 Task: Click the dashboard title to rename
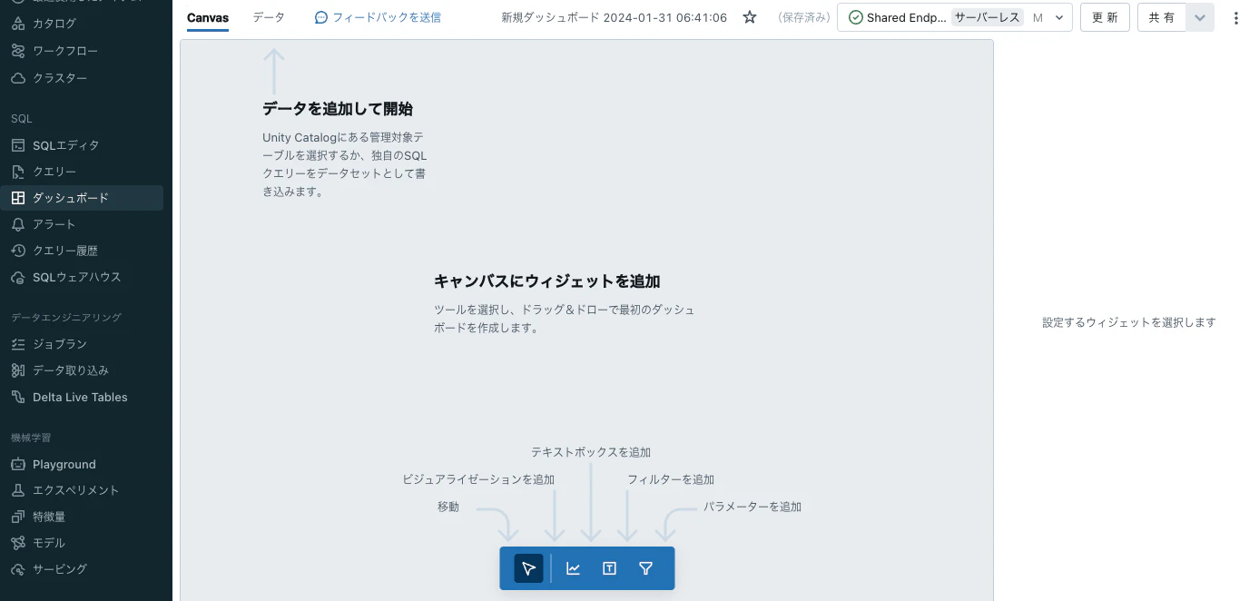[614, 17]
